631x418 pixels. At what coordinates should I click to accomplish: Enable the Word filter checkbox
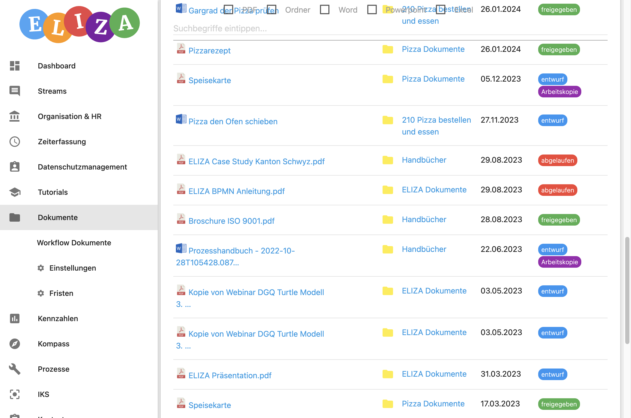324,9
